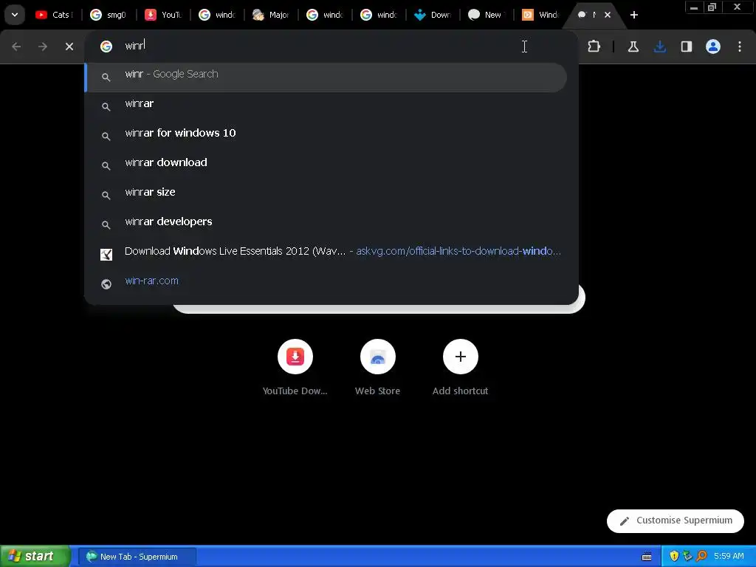Switch to the Major tab
This screenshot has width=756, height=567.
271,15
